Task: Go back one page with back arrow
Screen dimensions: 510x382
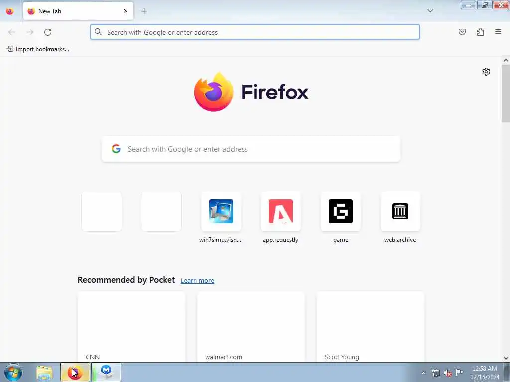Action: tap(12, 32)
